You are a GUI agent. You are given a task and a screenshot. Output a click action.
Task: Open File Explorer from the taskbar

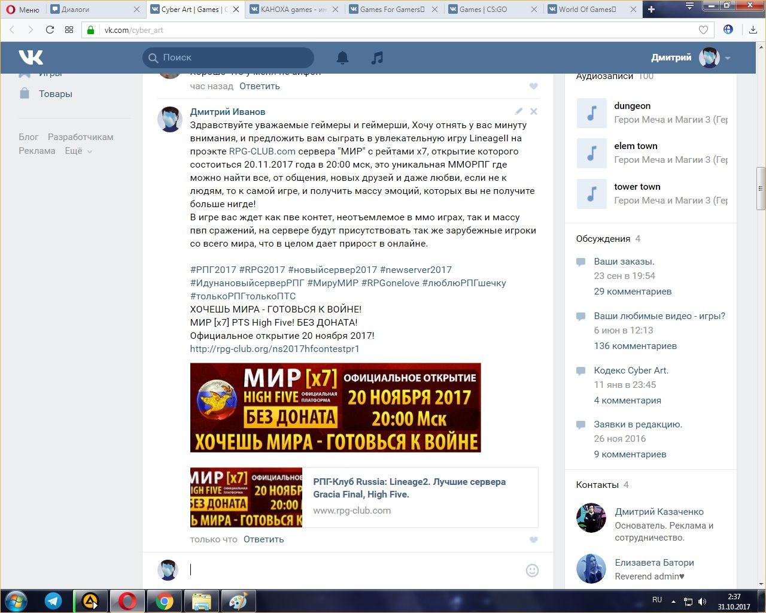click(202, 601)
